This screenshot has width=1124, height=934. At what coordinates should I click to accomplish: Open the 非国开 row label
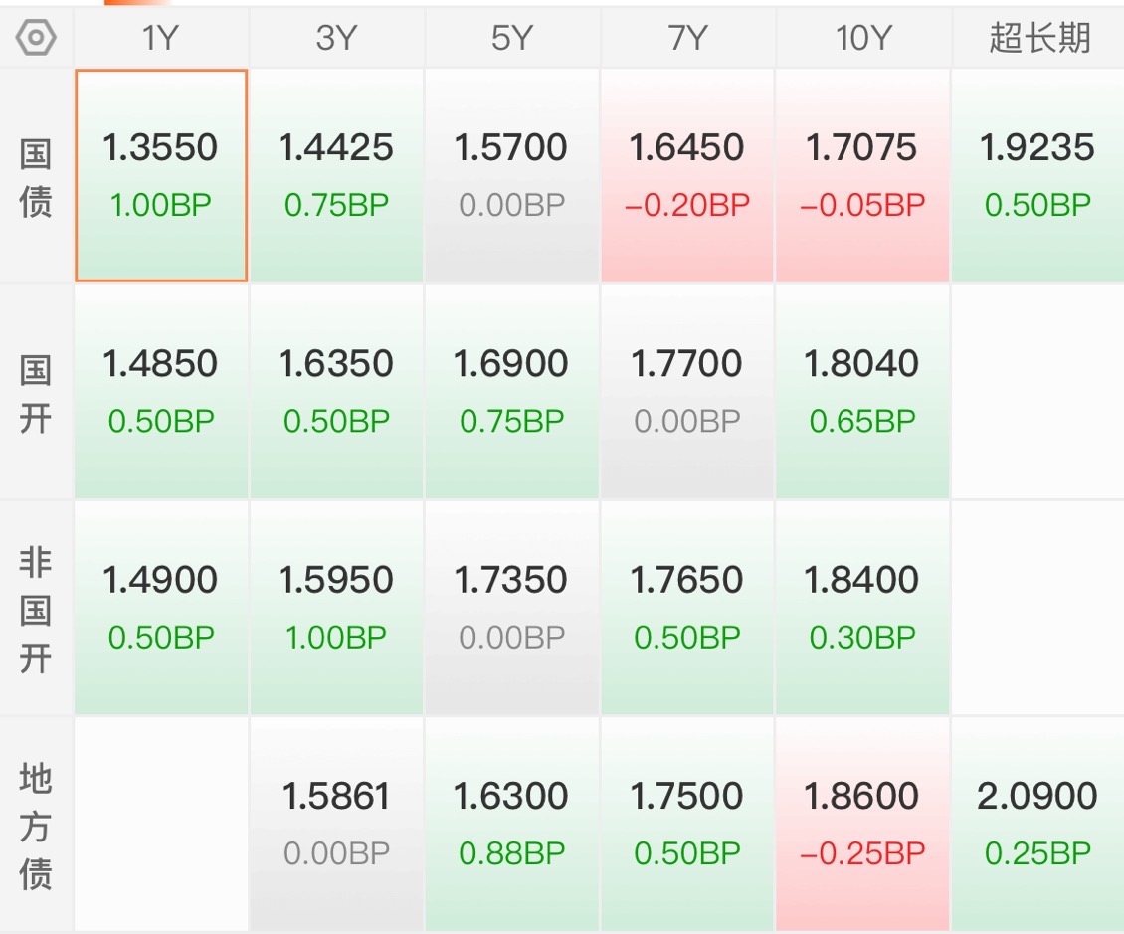(36, 610)
